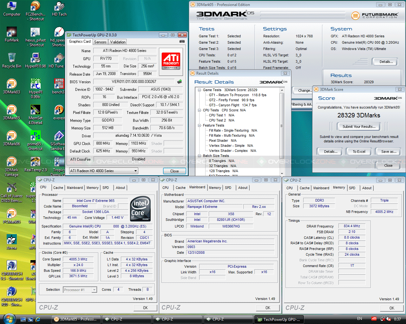Collapse Game Tests tree node

pyautogui.click(x=200, y=90)
